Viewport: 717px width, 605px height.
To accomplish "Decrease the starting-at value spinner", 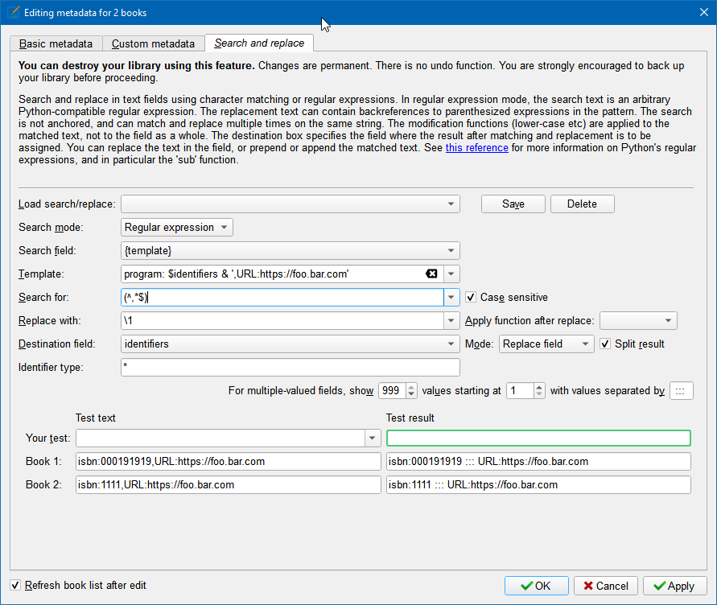I will tap(538, 395).
